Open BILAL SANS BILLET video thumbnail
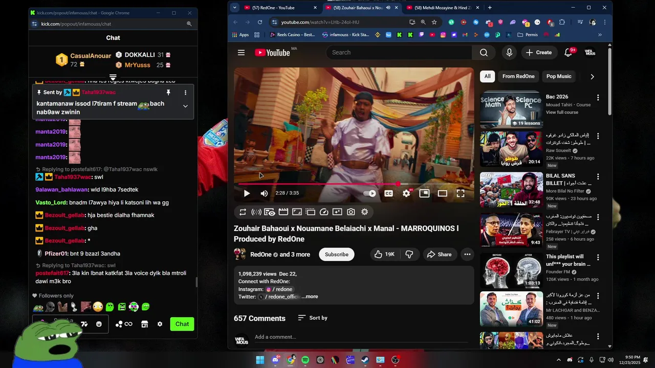Screen dimensions: 655x368 pyautogui.click(x=511, y=189)
